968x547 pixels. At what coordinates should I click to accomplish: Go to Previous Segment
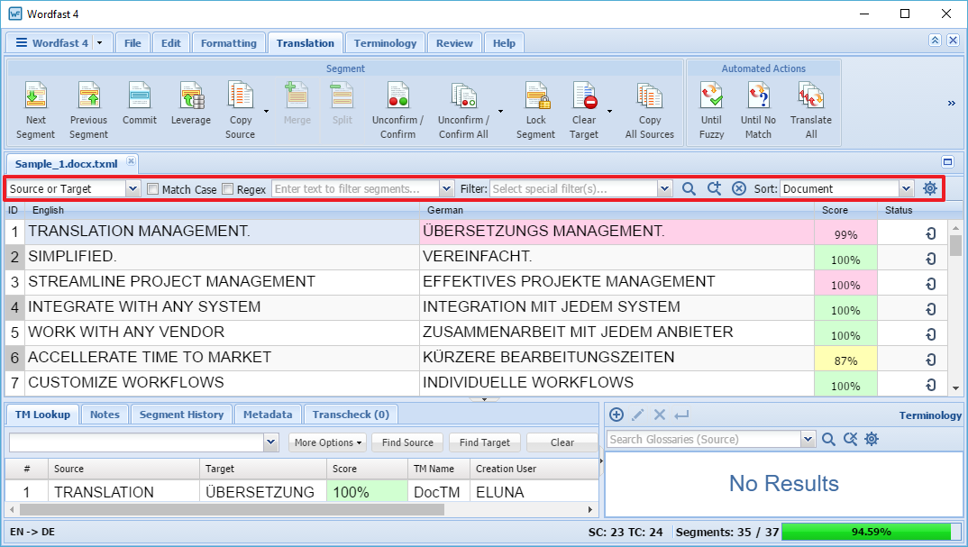[x=88, y=111]
